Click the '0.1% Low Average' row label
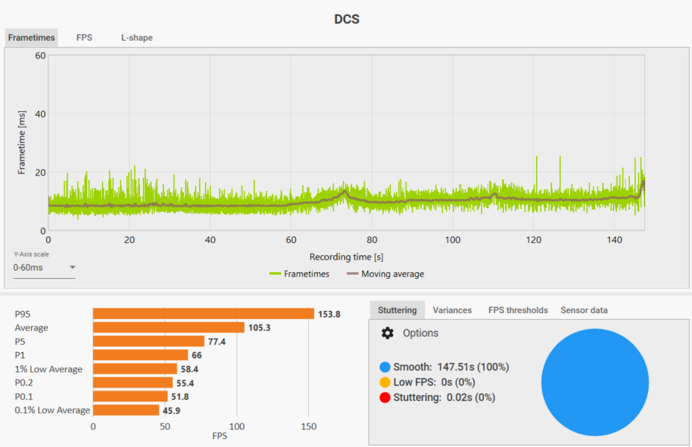692x447 pixels. click(53, 410)
